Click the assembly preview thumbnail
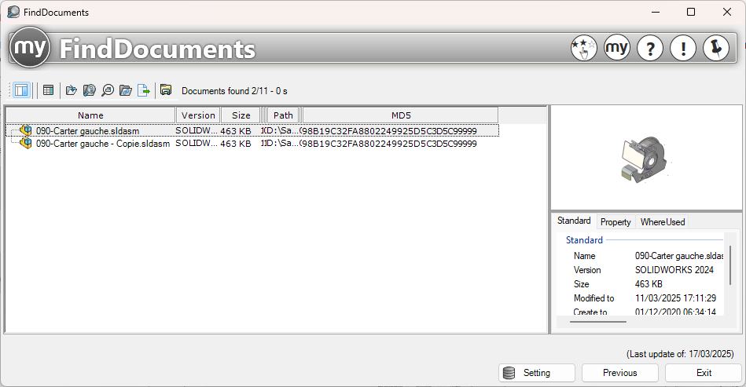The height and width of the screenshot is (387, 746). [643, 156]
